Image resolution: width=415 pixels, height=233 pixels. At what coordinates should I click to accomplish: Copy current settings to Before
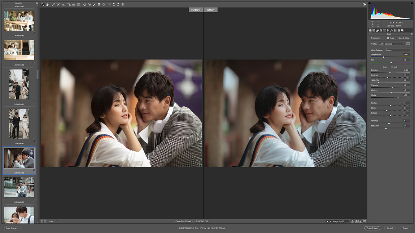(360, 221)
